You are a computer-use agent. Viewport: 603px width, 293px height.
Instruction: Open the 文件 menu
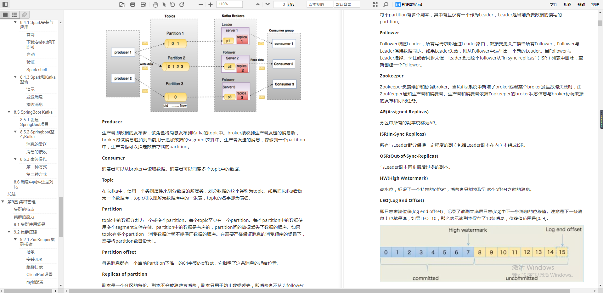tap(554, 4)
